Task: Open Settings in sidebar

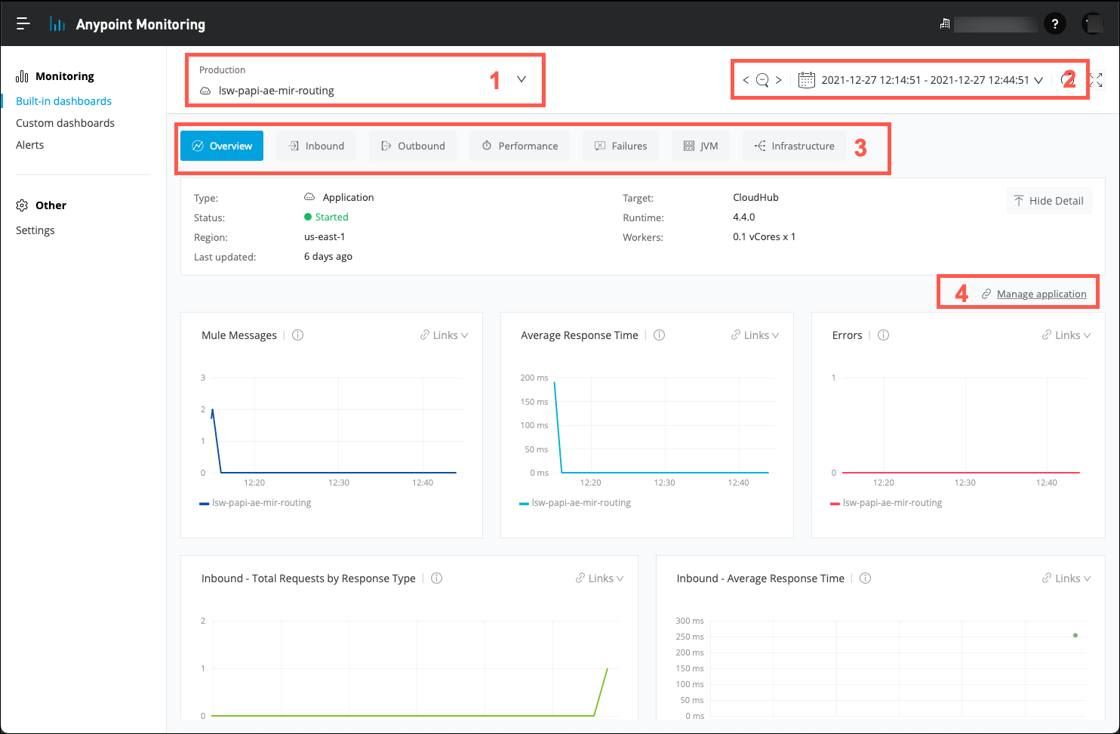Action: point(35,230)
